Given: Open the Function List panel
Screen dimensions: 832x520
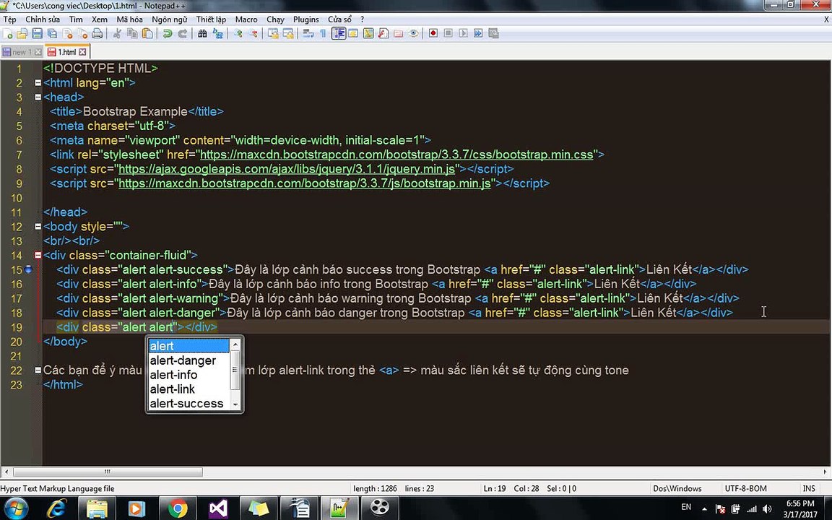Looking at the screenshot, I should (x=383, y=33).
